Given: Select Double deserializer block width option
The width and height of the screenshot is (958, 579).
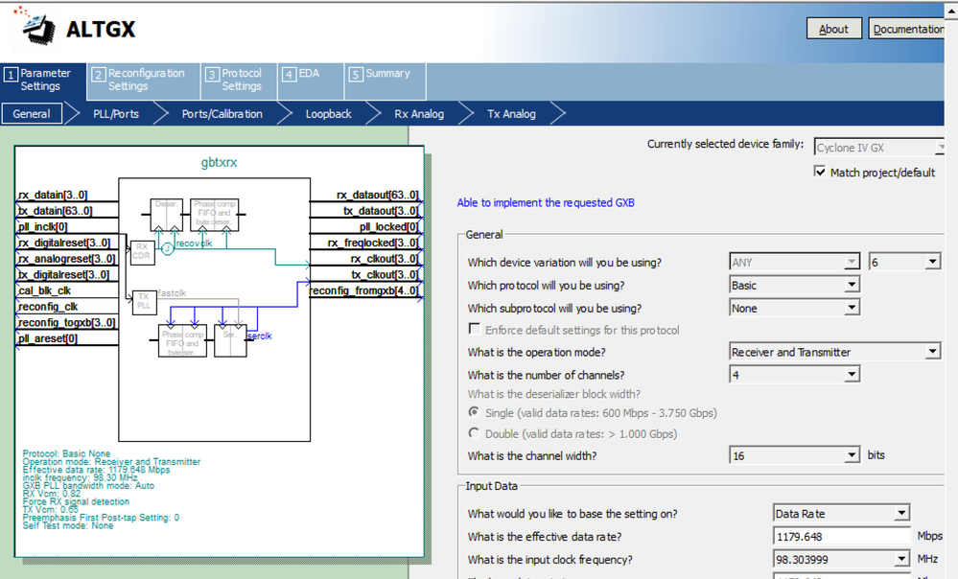Looking at the screenshot, I should click(475, 434).
